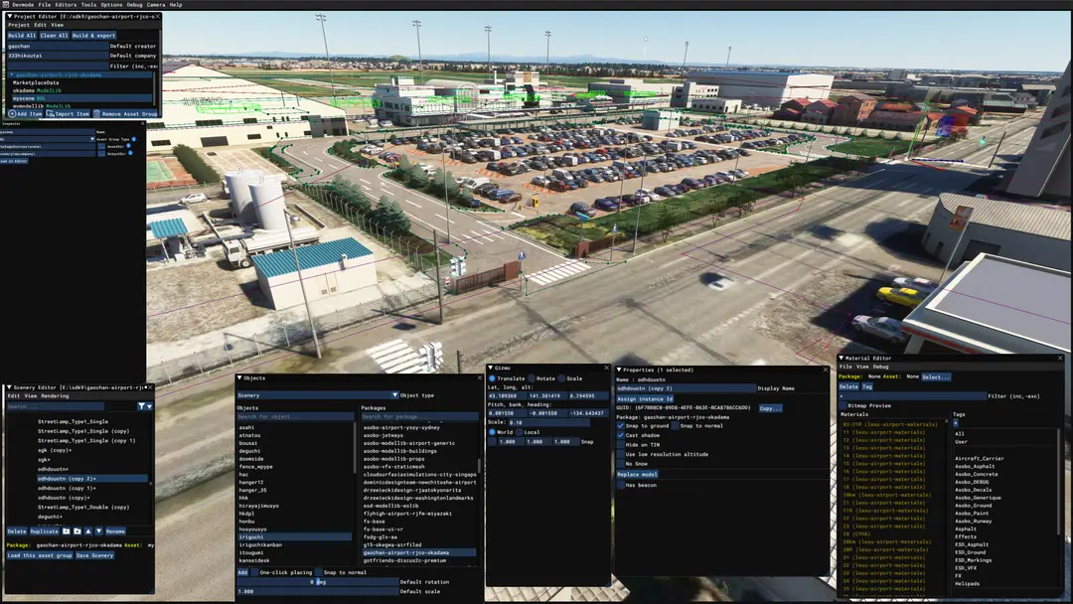Open the Rendering menu in Scenery Editor
Image resolution: width=1073 pixels, height=604 pixels.
point(55,396)
